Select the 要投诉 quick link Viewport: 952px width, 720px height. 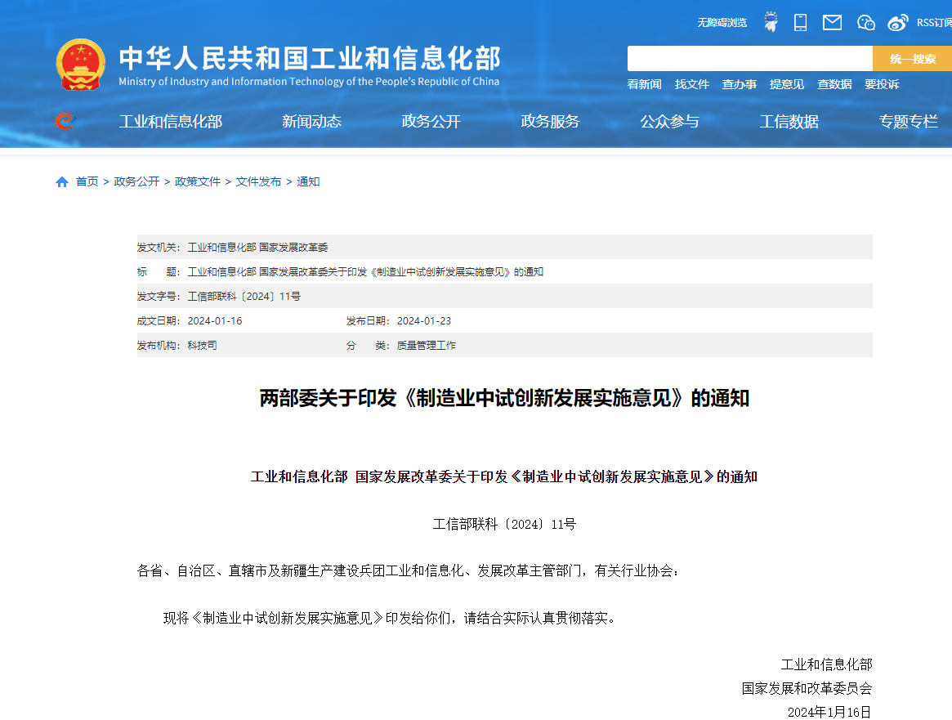[882, 84]
